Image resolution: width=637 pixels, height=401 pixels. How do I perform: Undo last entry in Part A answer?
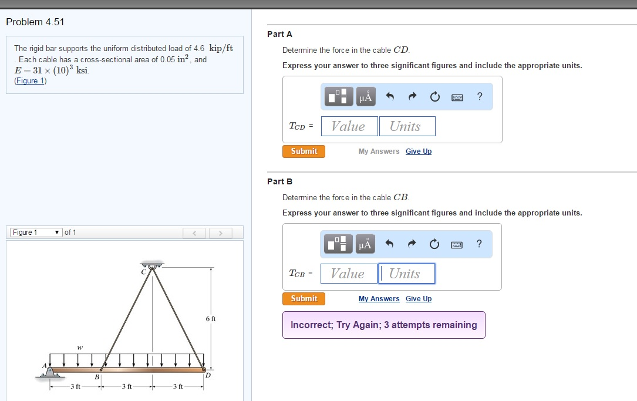coord(390,97)
